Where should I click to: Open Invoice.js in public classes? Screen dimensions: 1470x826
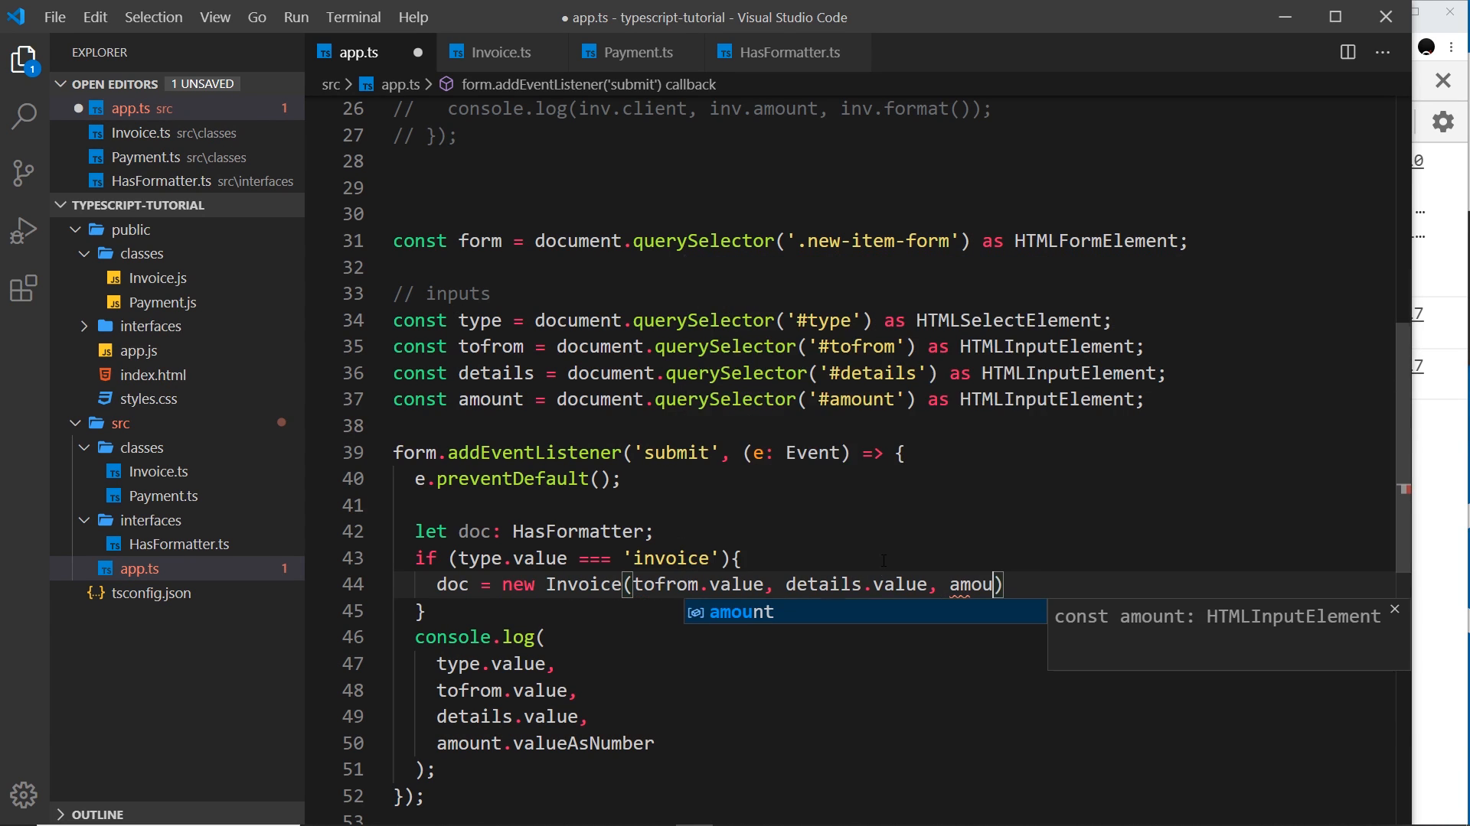click(x=157, y=278)
